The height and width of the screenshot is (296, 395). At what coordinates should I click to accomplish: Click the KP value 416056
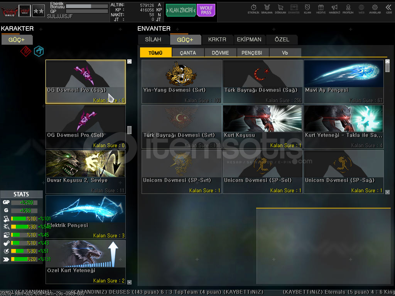click(x=147, y=10)
